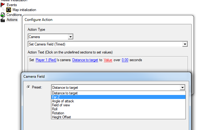This screenshot has width=199, height=130.
Task: Click the Conditions icon in the tree
Action: 3,15
